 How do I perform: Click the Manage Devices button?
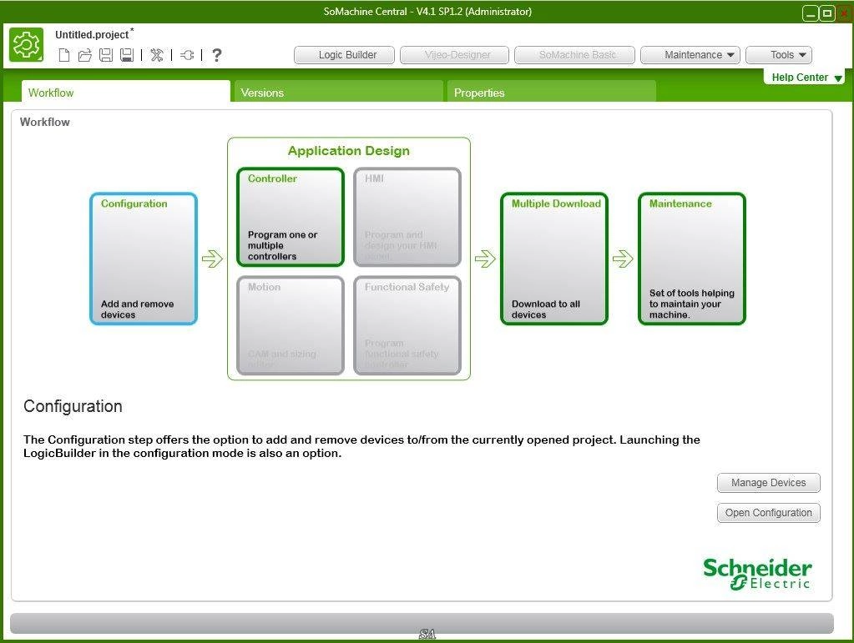[769, 483]
